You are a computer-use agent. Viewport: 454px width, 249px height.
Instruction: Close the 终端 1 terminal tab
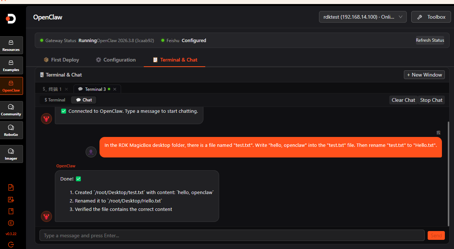tap(66, 89)
